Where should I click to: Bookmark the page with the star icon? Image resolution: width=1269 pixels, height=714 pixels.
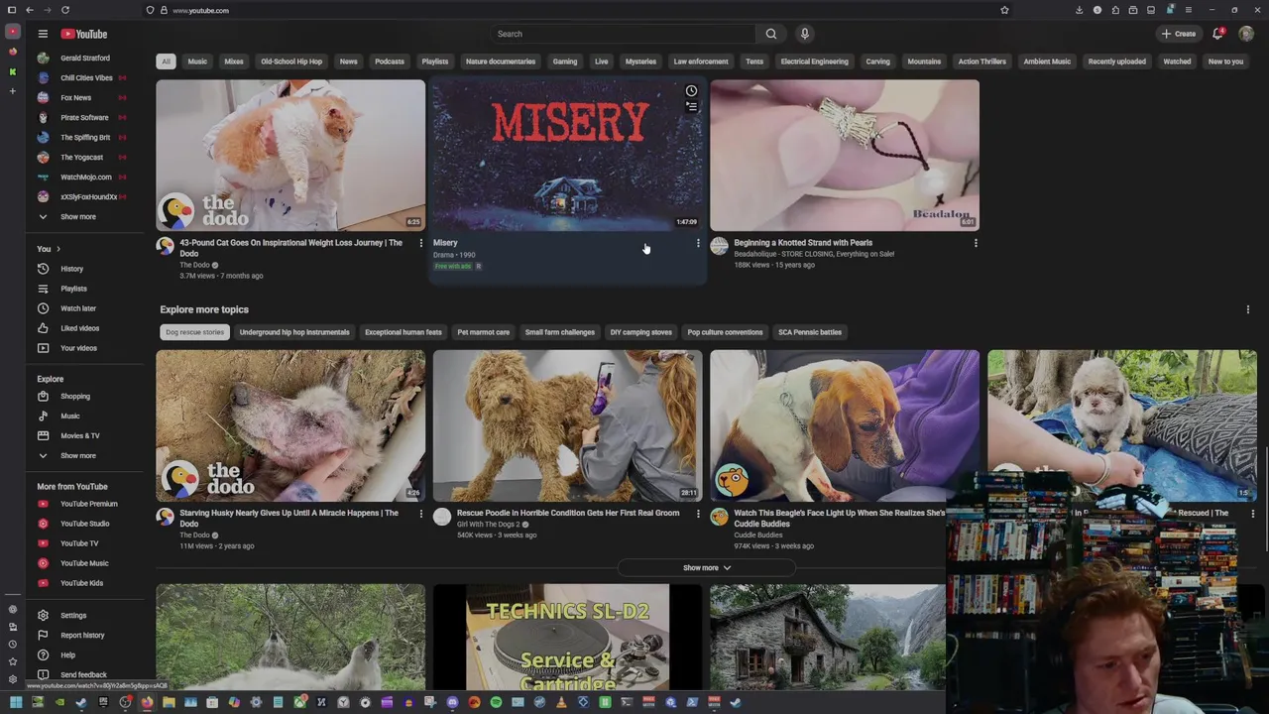click(1004, 10)
